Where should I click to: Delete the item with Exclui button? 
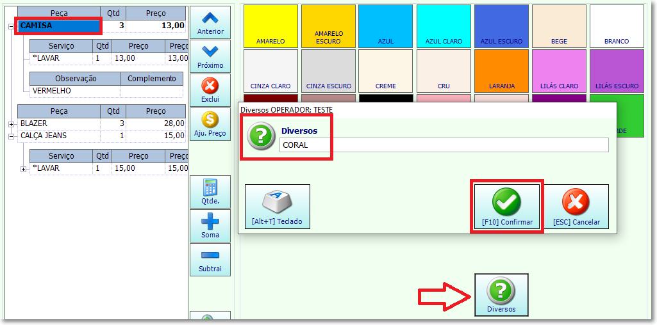click(210, 90)
